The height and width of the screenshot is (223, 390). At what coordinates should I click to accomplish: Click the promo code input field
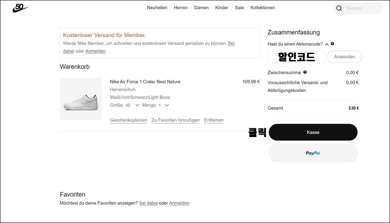tap(296, 57)
